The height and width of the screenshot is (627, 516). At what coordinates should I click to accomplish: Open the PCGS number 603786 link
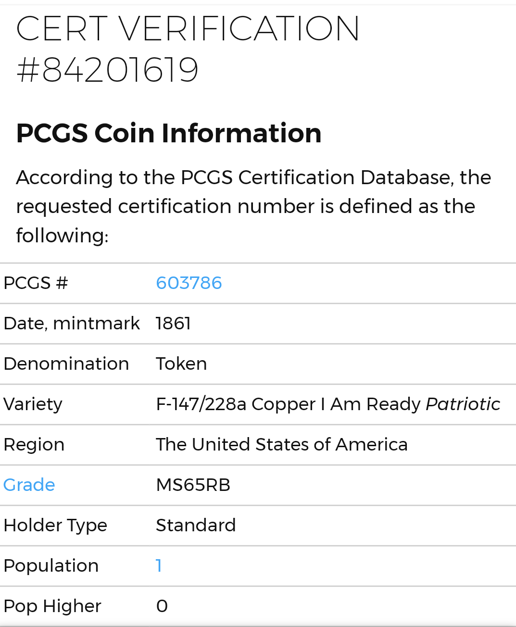coord(189,283)
